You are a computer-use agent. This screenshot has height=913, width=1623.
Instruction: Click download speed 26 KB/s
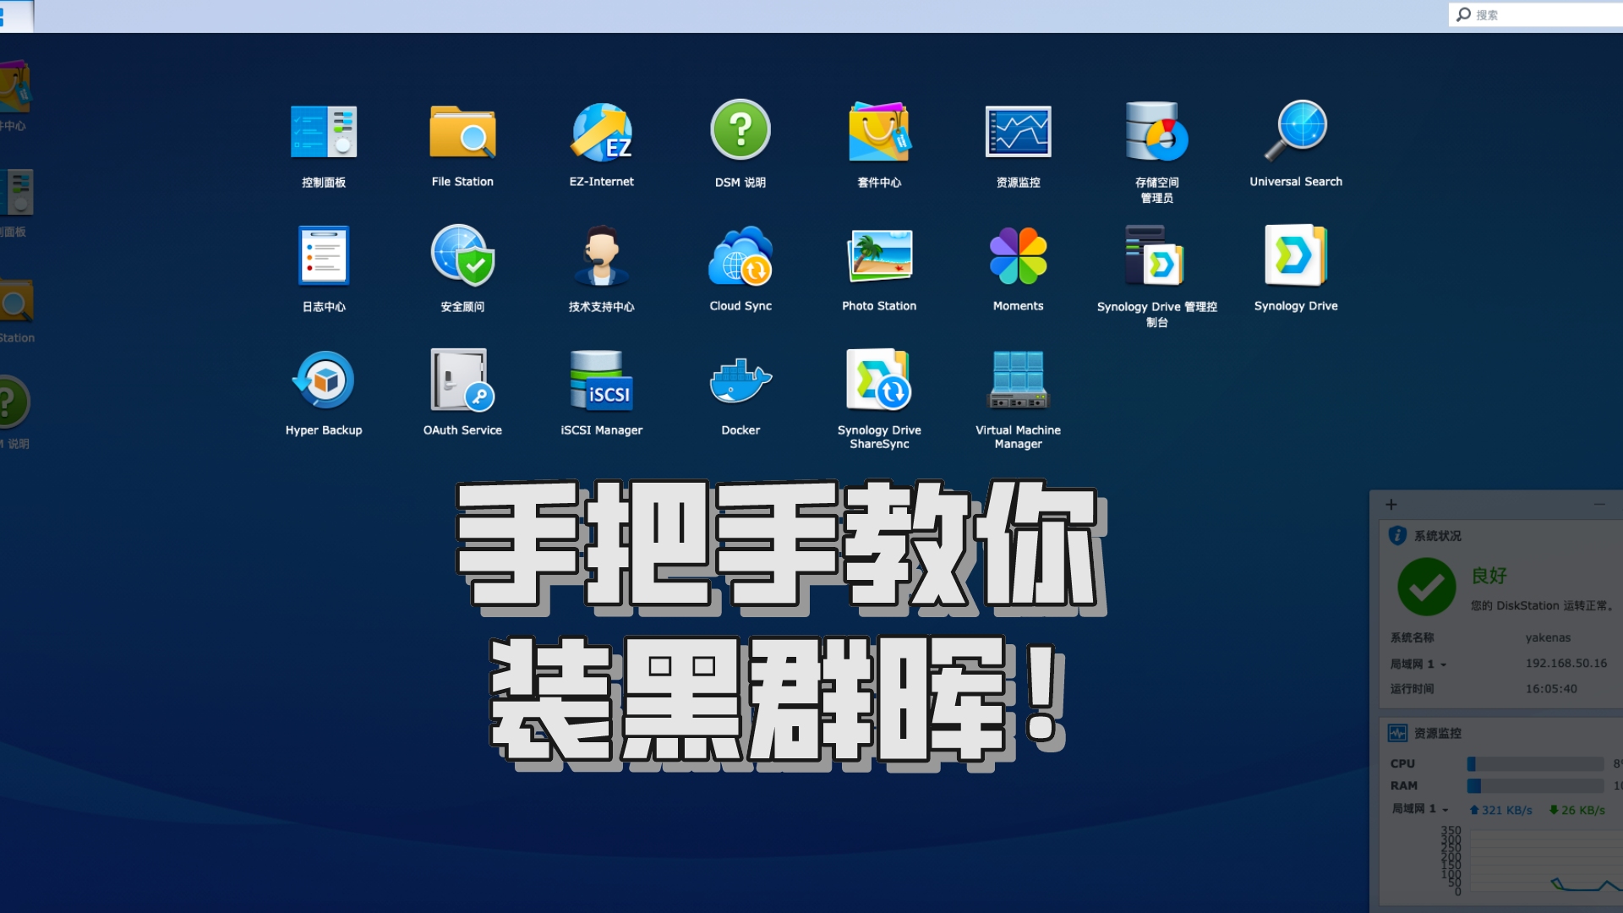1577,810
